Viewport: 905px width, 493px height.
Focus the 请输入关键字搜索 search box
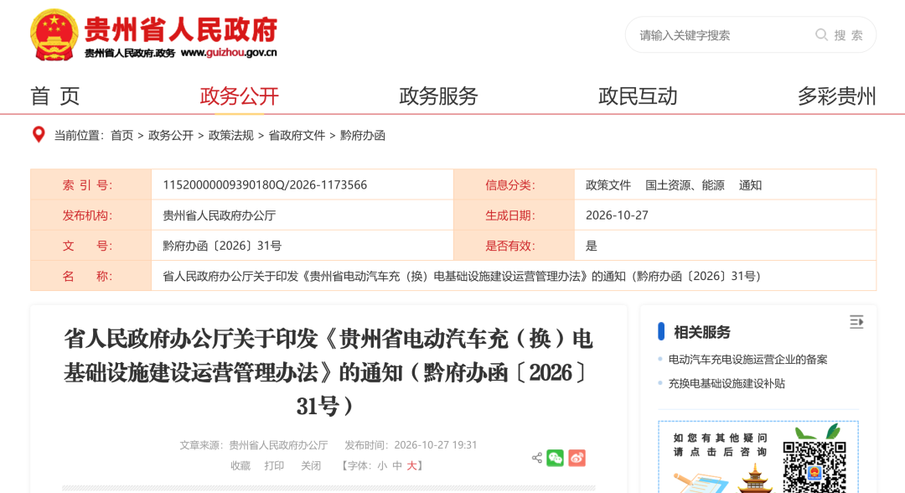tap(721, 35)
